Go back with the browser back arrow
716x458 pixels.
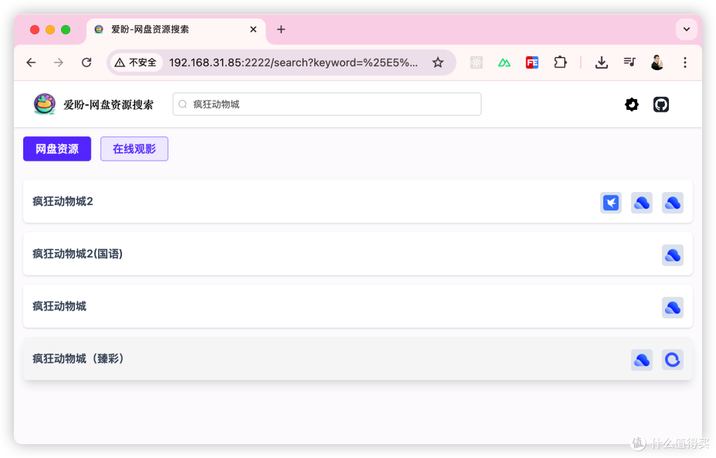pyautogui.click(x=31, y=62)
